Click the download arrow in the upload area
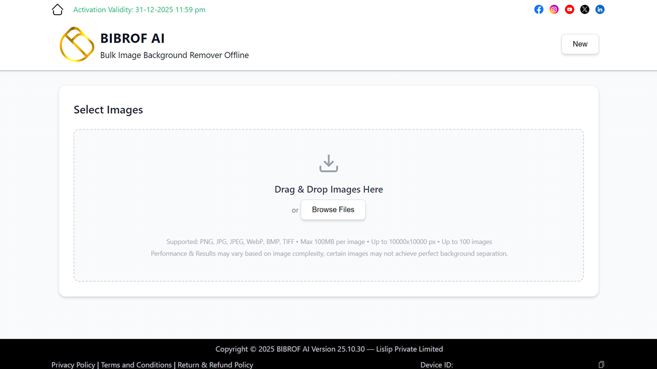657x369 pixels. coord(328,163)
